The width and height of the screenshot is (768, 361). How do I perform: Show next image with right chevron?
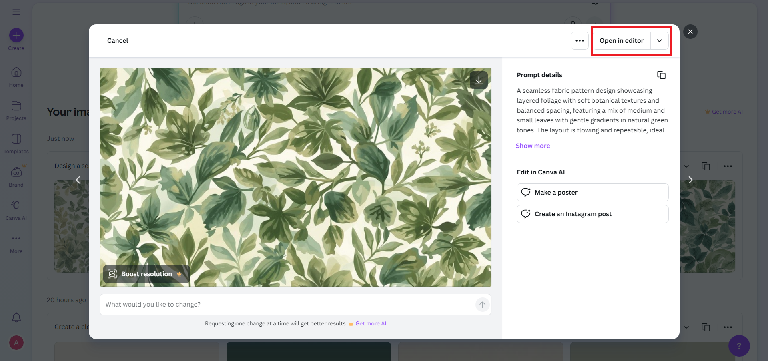click(x=690, y=180)
